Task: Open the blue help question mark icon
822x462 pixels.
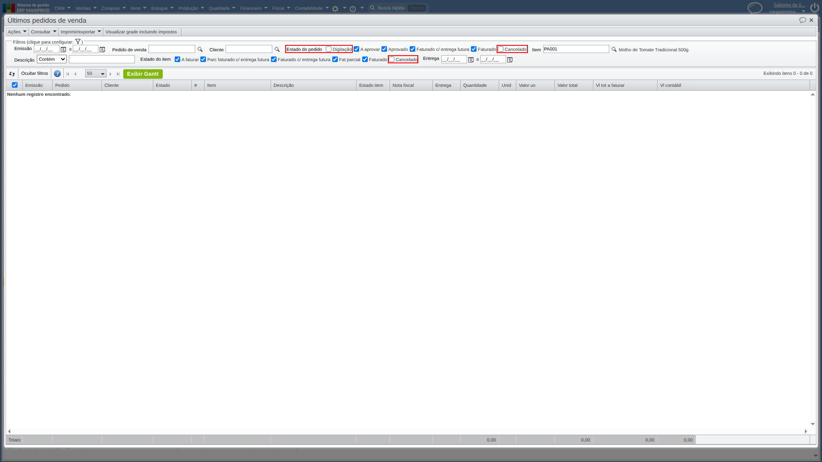Action: coord(57,74)
